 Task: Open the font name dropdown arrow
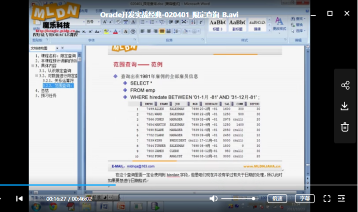pyautogui.click(x=84, y=22)
